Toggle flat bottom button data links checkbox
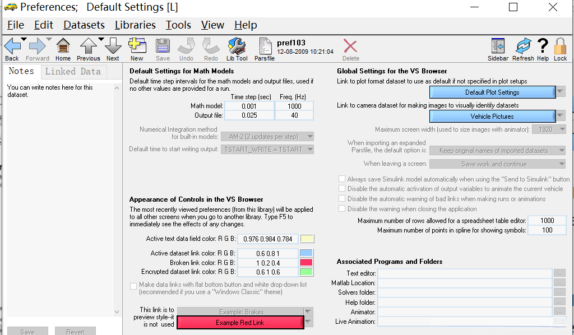Screen dimensions: 574x335 click(x=133, y=286)
